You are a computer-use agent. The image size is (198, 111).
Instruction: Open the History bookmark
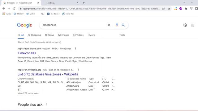point(19,14)
